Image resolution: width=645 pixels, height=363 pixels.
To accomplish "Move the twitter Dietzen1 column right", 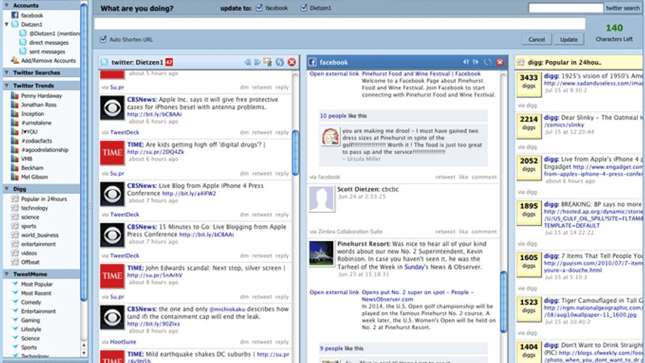I will pos(258,62).
